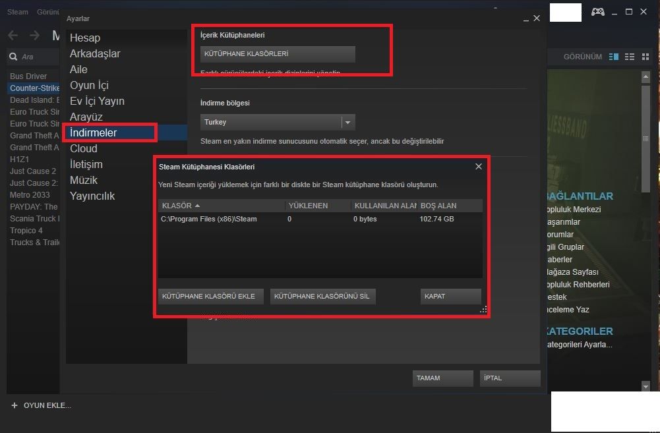Image resolution: width=660 pixels, height=433 pixels.
Task: Select Metro 2033 in game list
Action: [30, 195]
